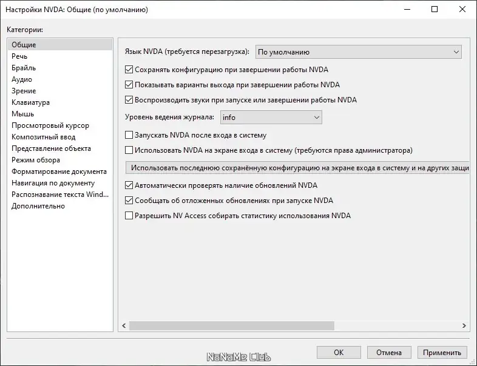The width and height of the screenshot is (477, 366).
Task: Close the NVDA settings window
Action: click(x=462, y=9)
